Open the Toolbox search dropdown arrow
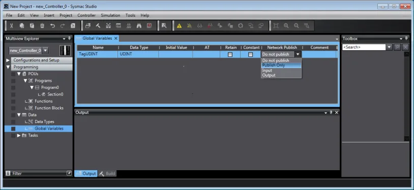414x190 pixels. pos(389,47)
